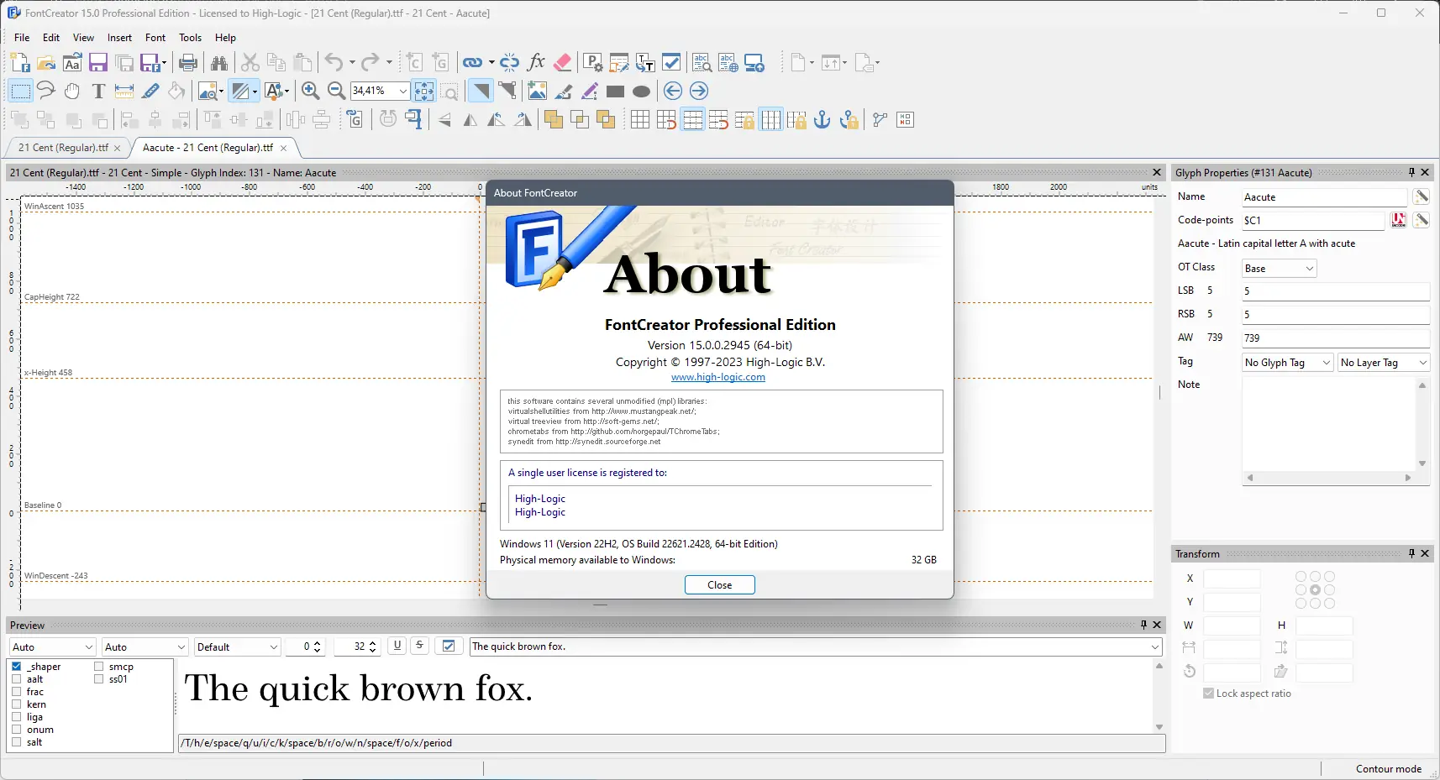Screen dimensions: 1440x780
Task: Click the pencil icon beside Name field
Action: [x=1422, y=196]
